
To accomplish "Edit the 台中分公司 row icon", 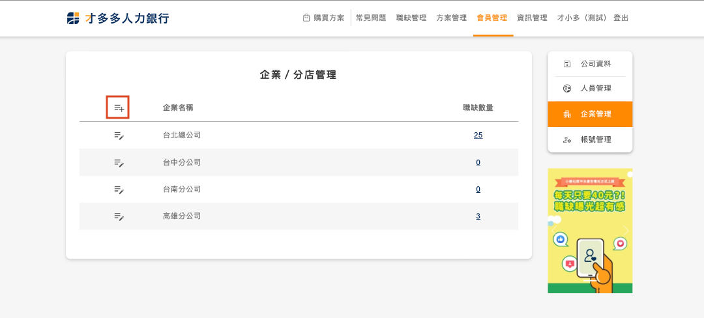I will [119, 162].
